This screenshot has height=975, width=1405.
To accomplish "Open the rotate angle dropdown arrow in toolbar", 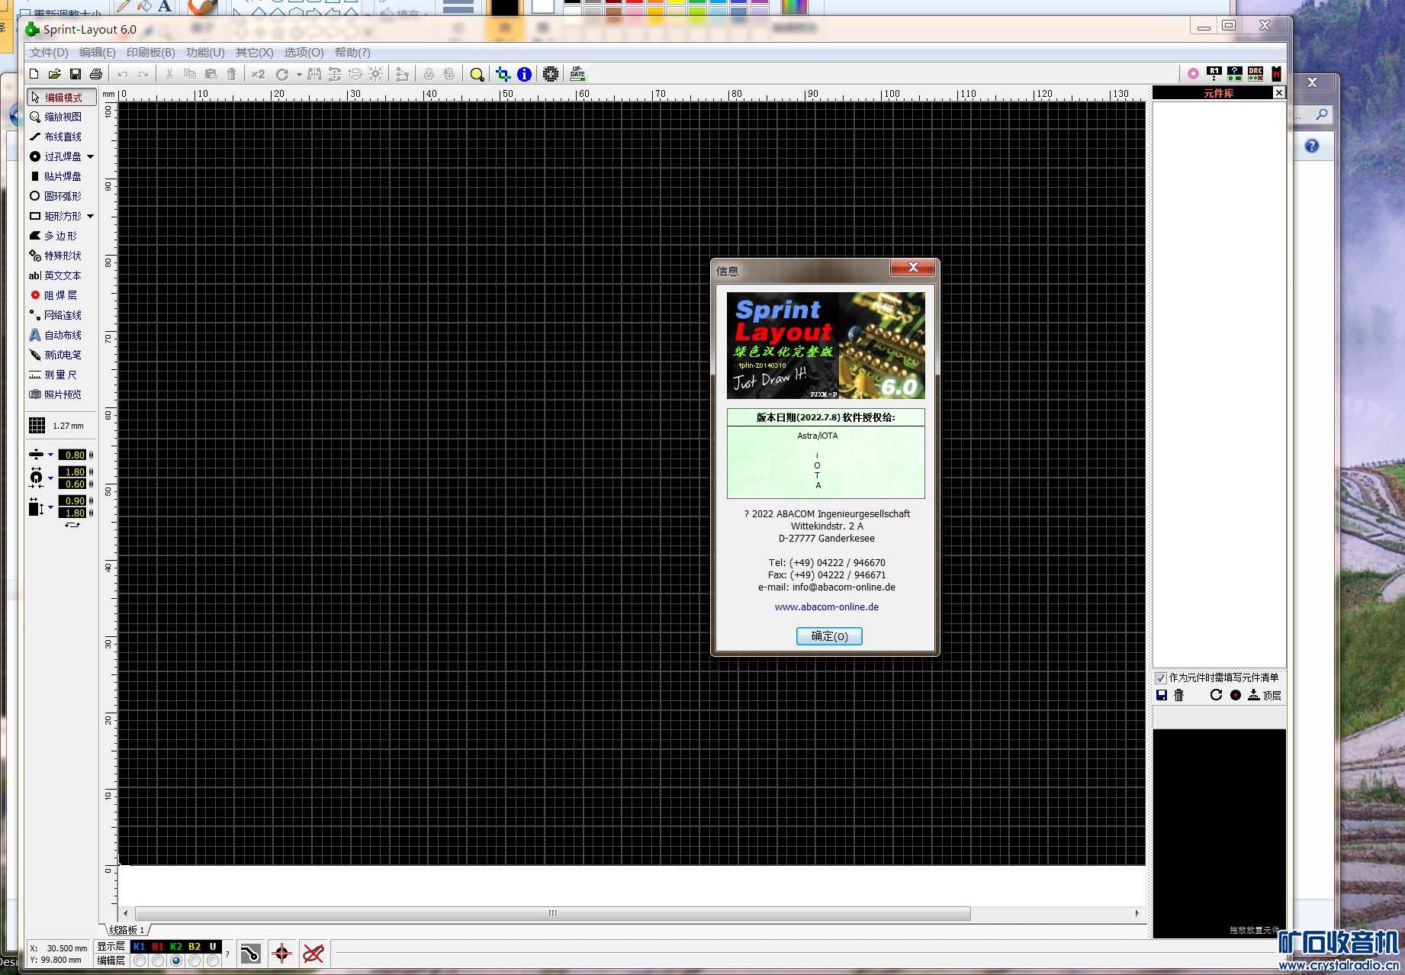I will click(299, 75).
